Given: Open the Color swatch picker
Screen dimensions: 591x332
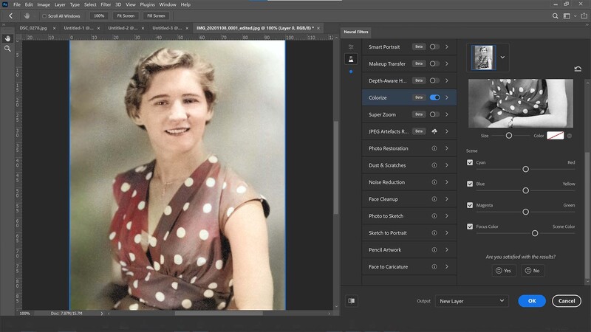Looking at the screenshot, I should pos(556,136).
